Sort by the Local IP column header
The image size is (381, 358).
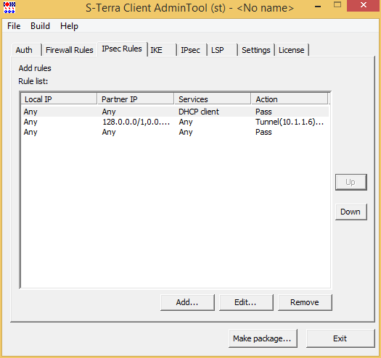(x=59, y=99)
